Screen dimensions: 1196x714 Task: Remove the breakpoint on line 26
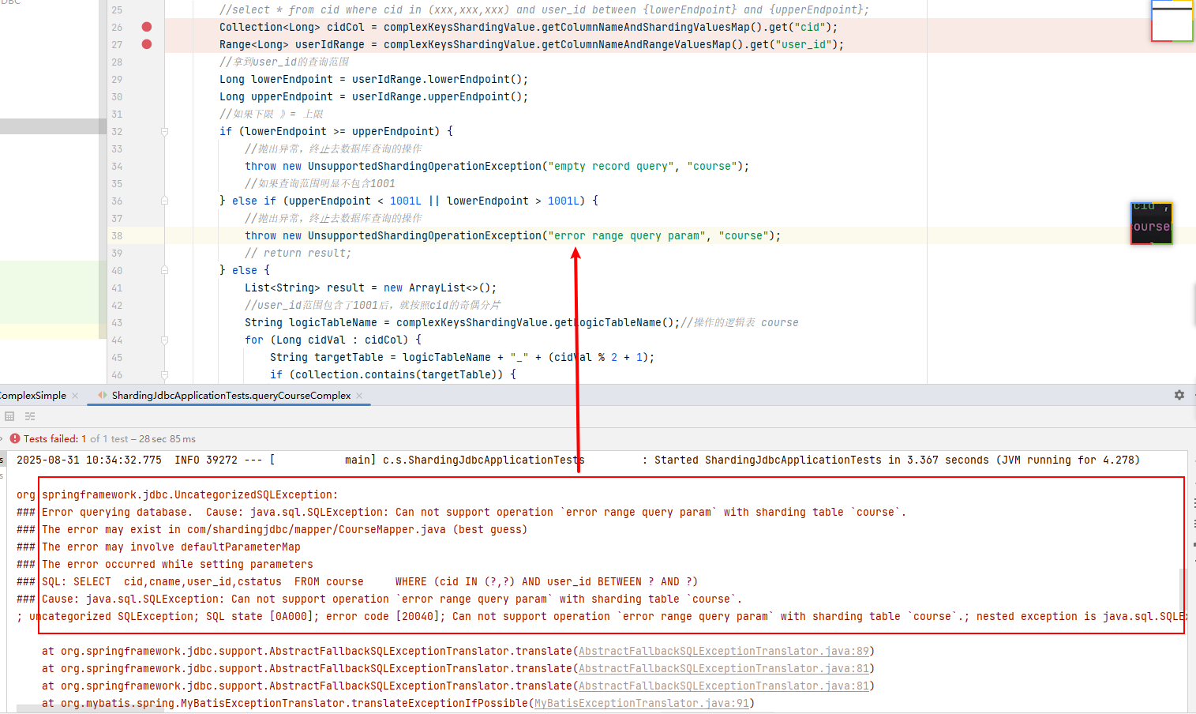pos(146,27)
